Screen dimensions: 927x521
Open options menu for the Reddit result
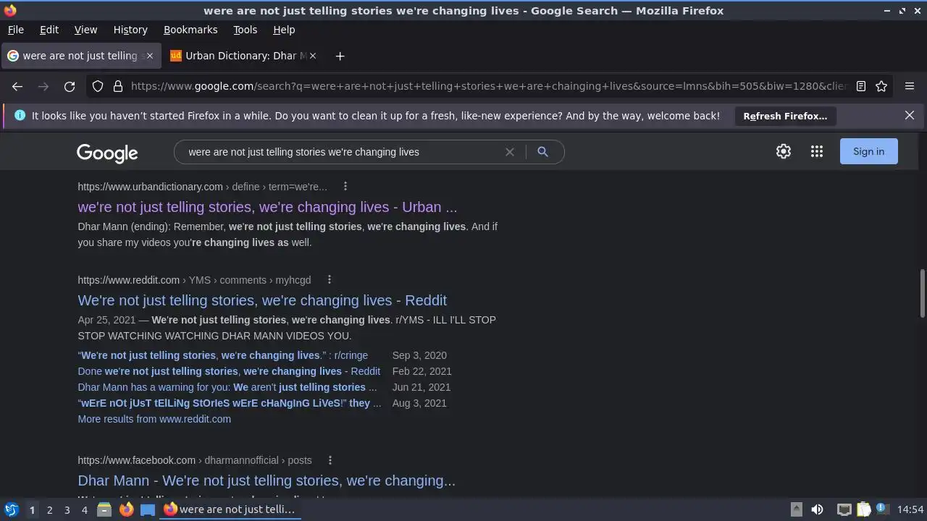click(x=329, y=280)
